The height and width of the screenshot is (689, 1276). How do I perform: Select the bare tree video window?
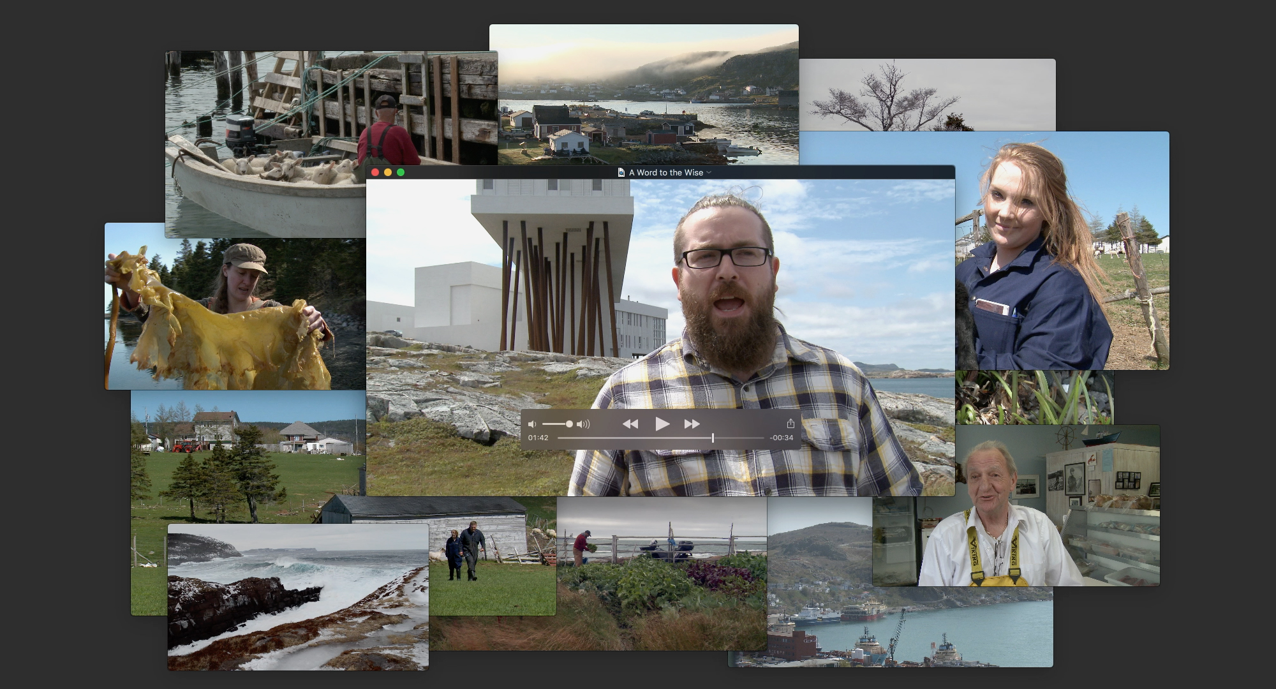927,94
